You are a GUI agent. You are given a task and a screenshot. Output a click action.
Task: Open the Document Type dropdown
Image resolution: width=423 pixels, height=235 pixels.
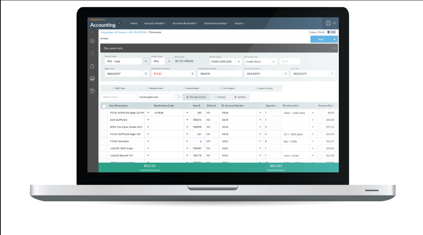pyautogui.click(x=274, y=61)
